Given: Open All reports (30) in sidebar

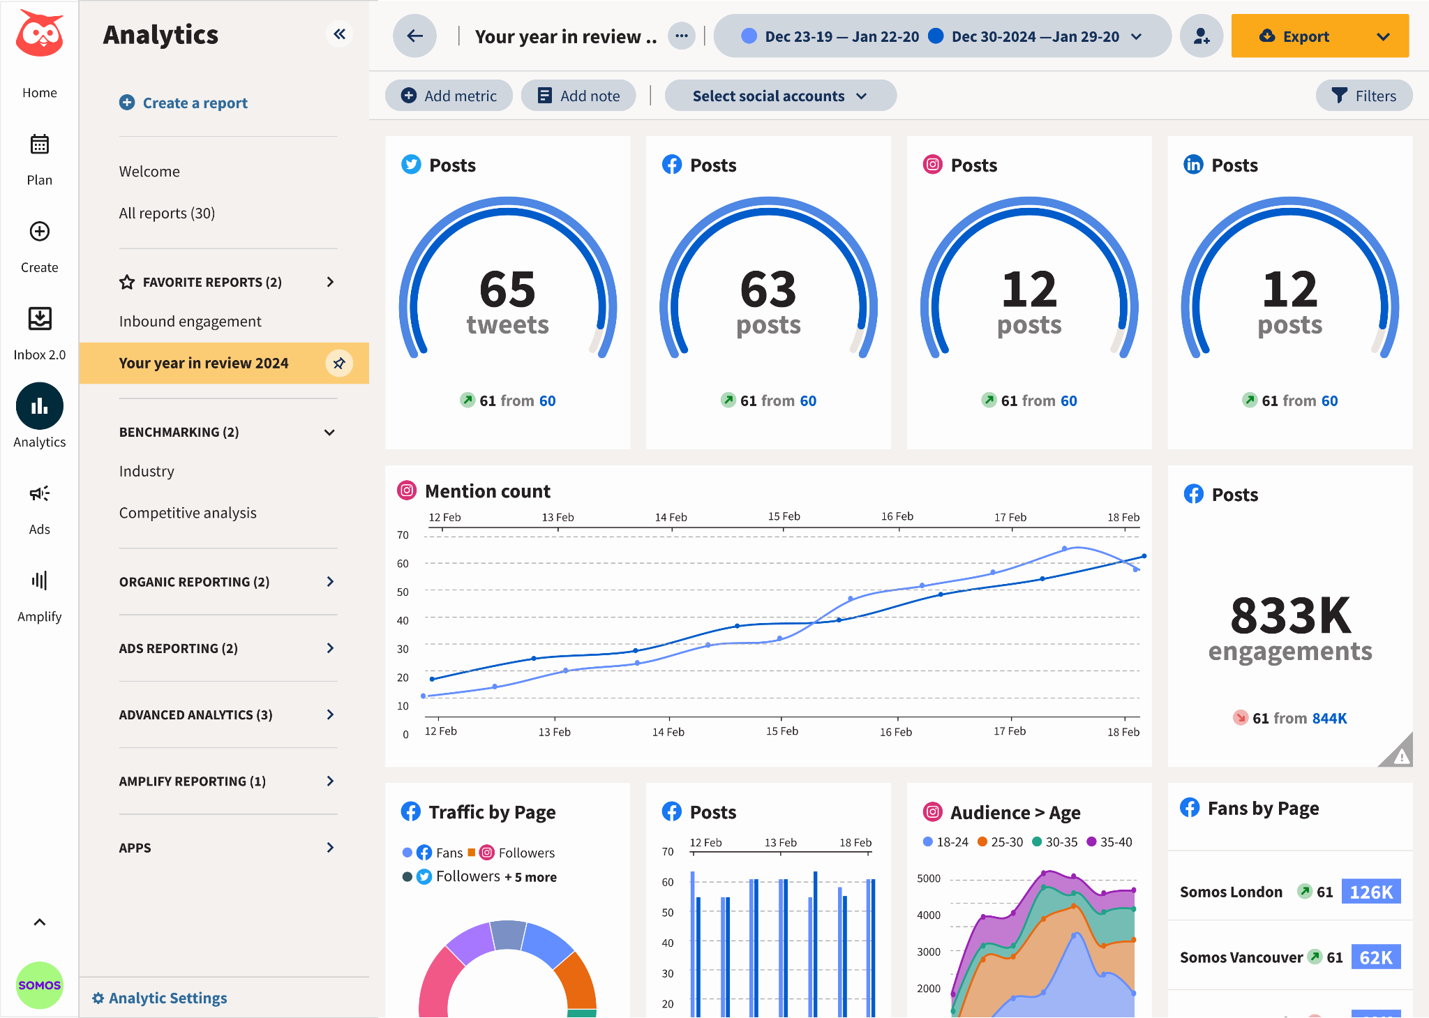Looking at the screenshot, I should point(167,213).
